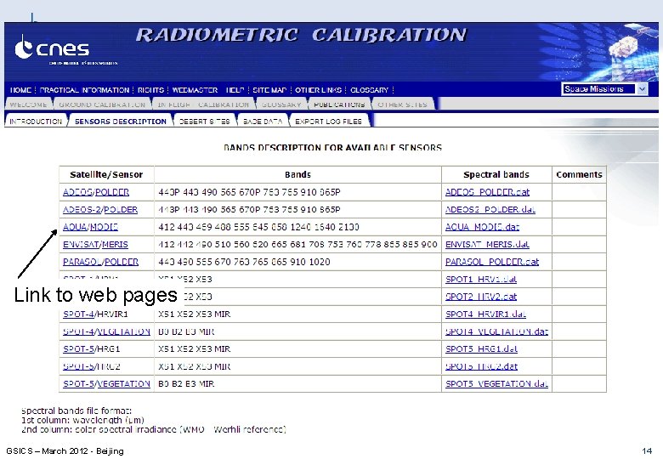Image resolution: width=663 pixels, height=459 pixels.
Task: Select AQUA MODIS band values cell
Action: [x=297, y=227]
